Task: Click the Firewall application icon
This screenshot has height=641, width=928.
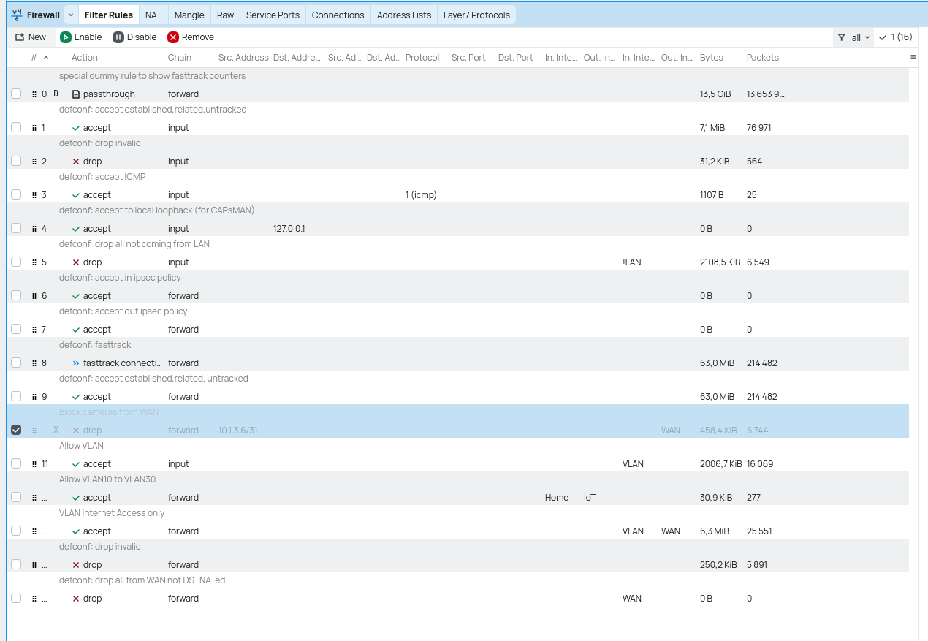Action: click(x=16, y=14)
